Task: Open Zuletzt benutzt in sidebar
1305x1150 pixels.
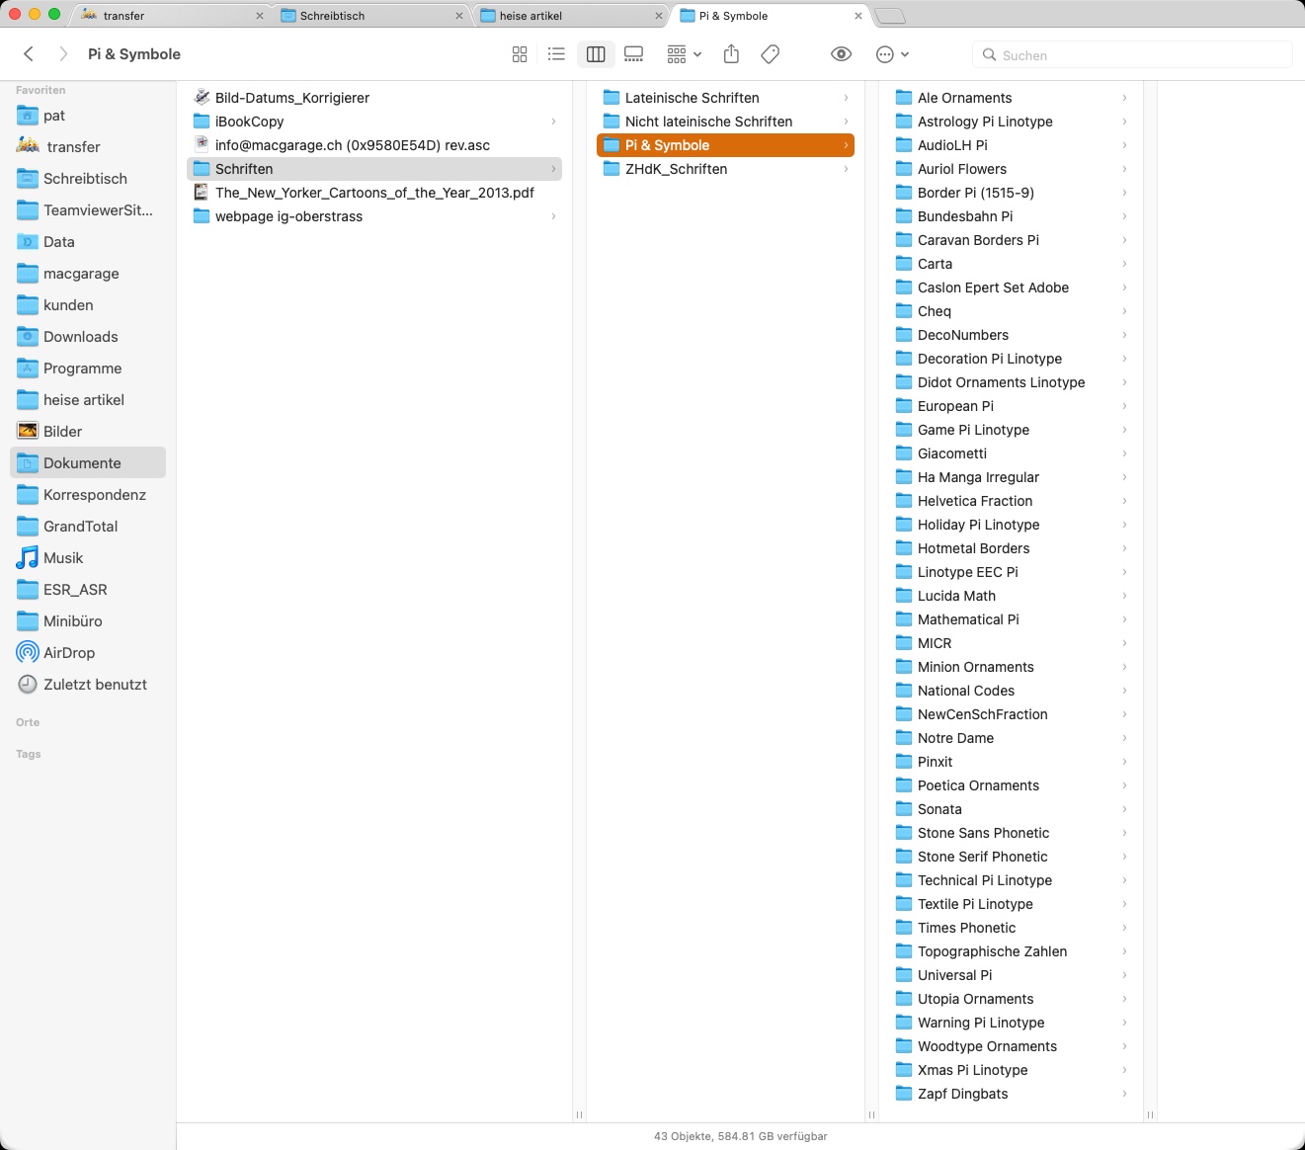Action: [x=87, y=685]
